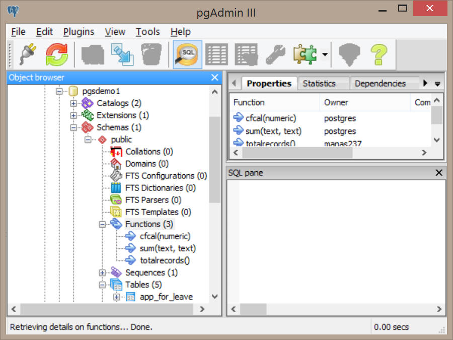This screenshot has width=453, height=340.
Task: Click the Catalogs node icon
Action: 87,103
